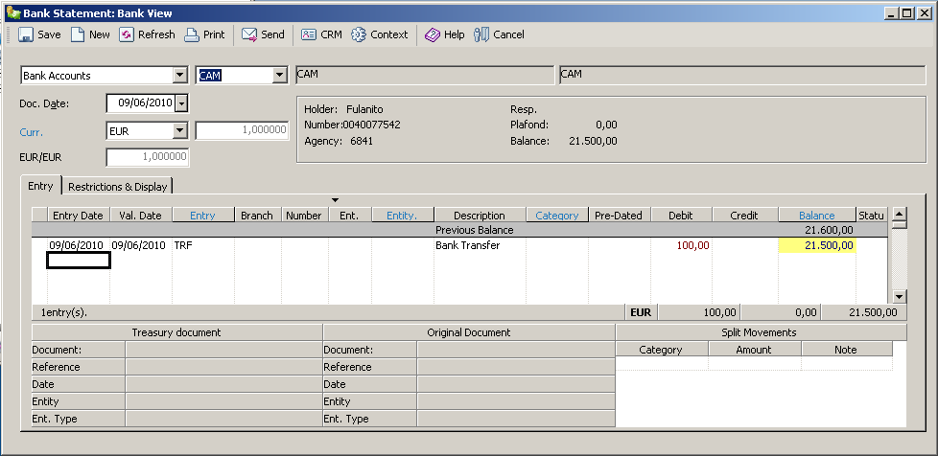The height and width of the screenshot is (456, 938).
Task: Open the Context gear option
Action: pyautogui.click(x=359, y=34)
